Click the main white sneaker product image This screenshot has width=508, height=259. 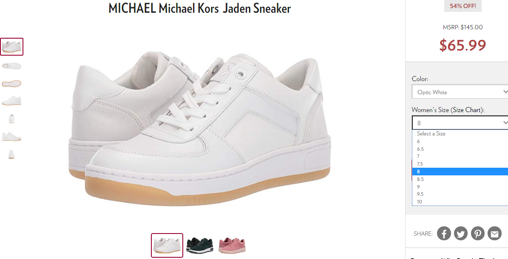(x=199, y=128)
